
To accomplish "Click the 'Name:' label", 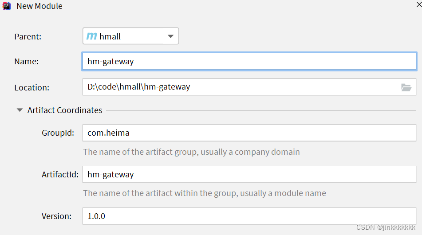I will [26, 62].
